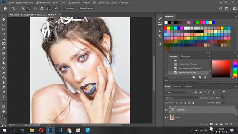
Task: Open the Изображение menu
Action: point(43,3)
